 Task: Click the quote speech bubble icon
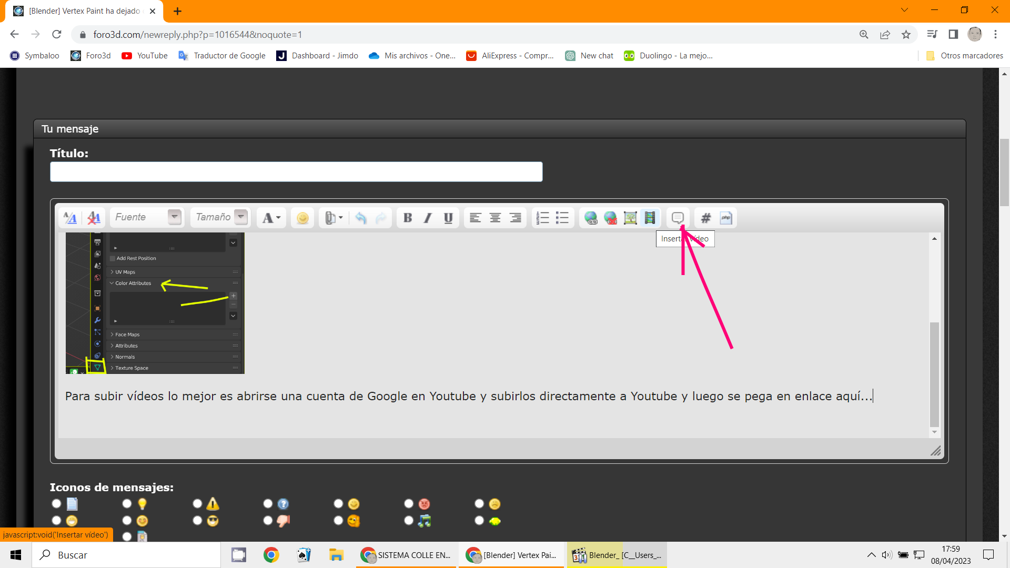(x=678, y=218)
